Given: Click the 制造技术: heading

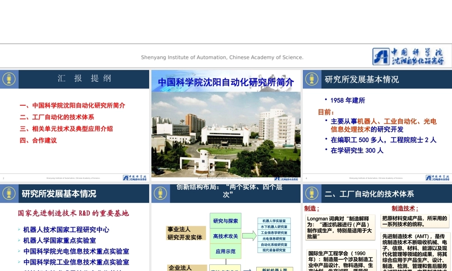Looking at the screenshot, I should coord(405,208).
